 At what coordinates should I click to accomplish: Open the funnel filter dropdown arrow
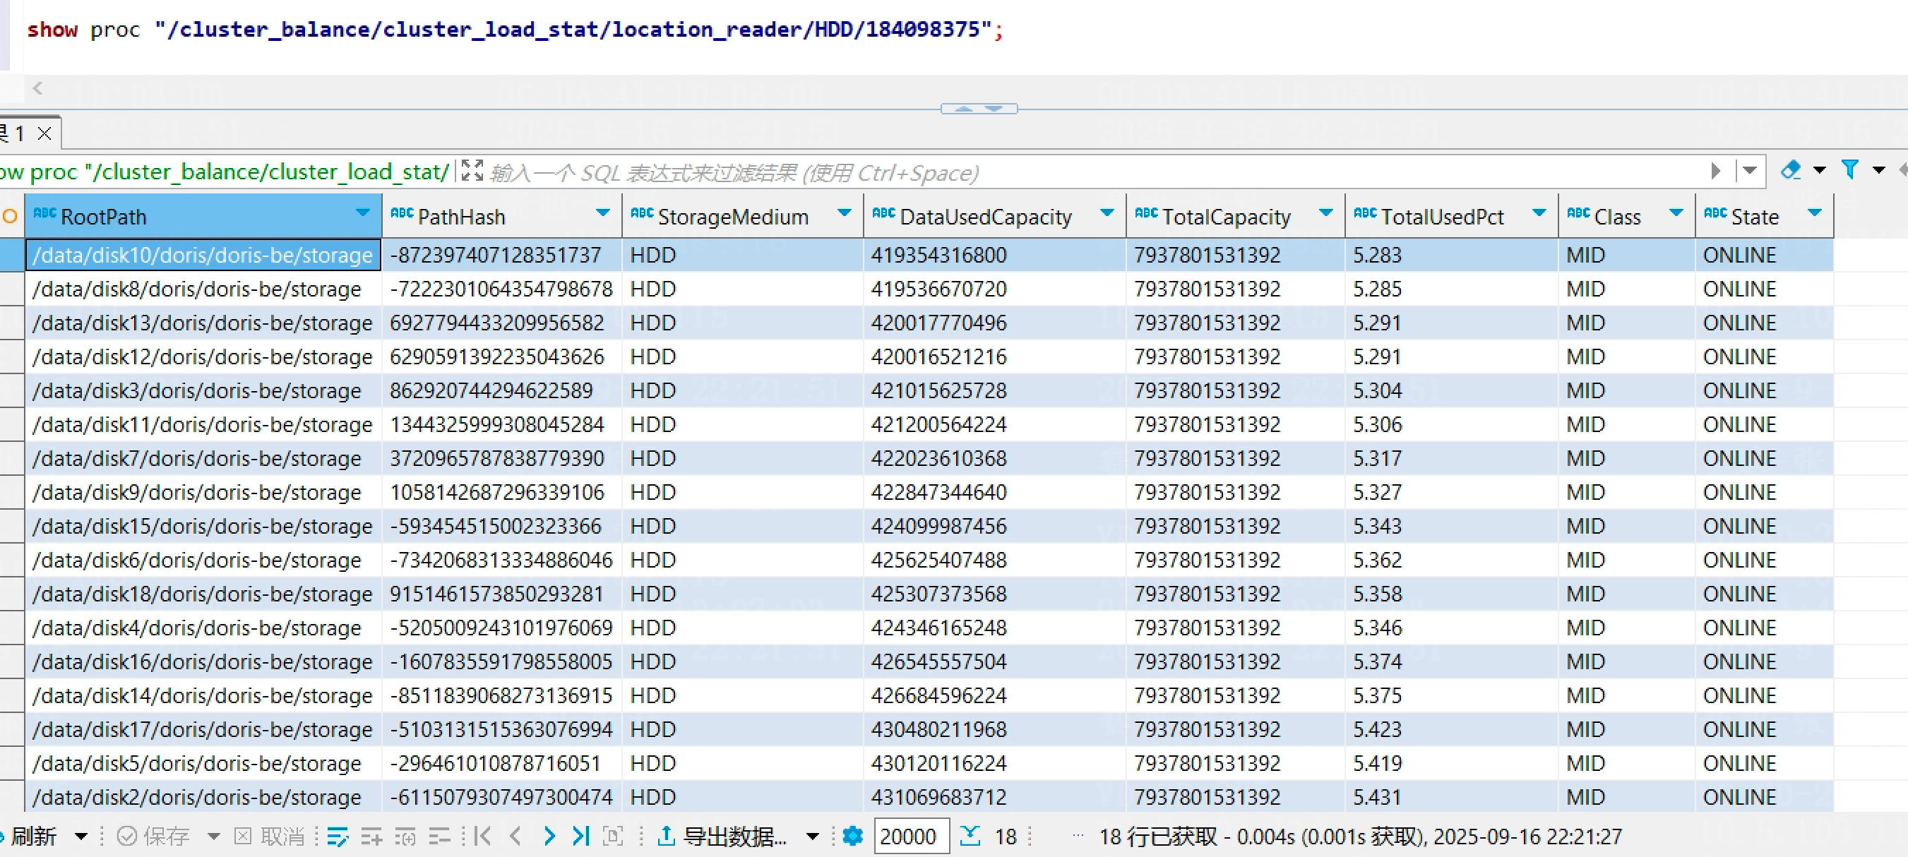click(1878, 171)
